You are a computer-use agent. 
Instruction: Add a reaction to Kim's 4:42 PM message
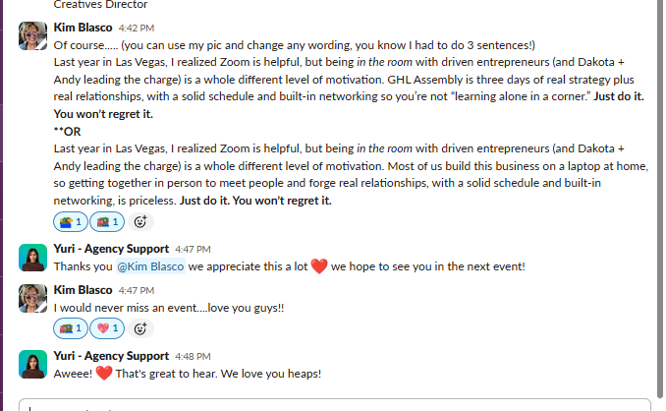(139, 221)
